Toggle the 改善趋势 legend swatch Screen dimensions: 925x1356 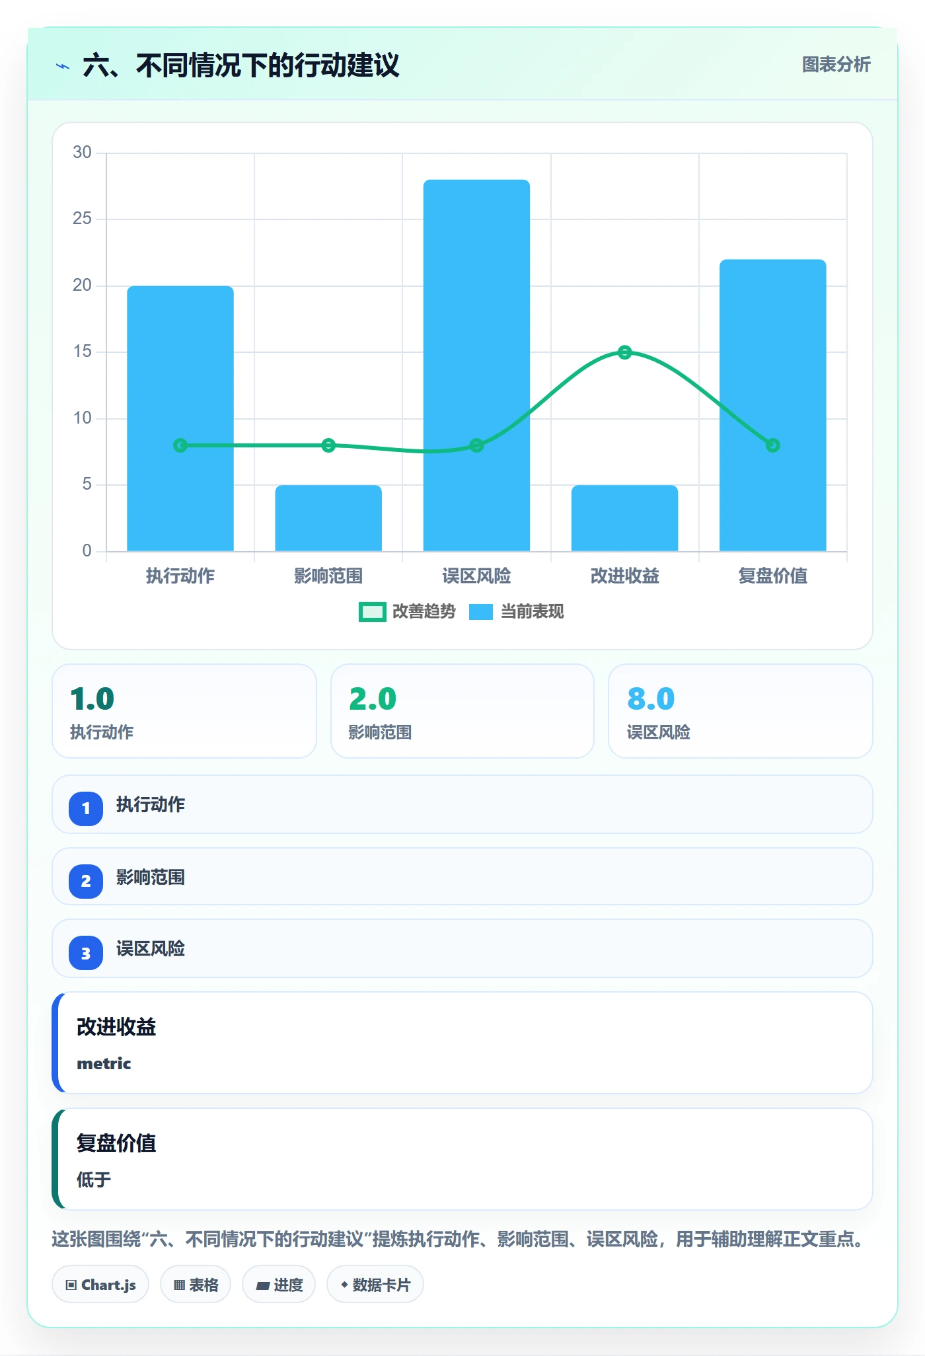tap(372, 612)
